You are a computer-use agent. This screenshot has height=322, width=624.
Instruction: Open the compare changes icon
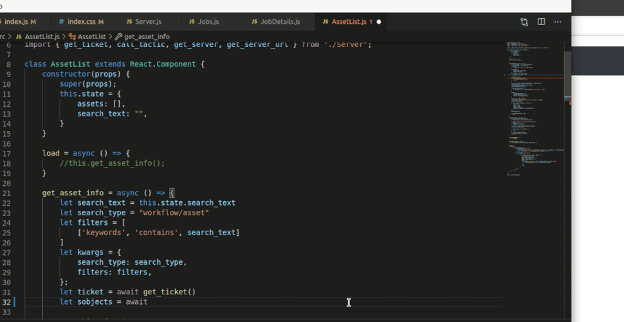pos(524,22)
